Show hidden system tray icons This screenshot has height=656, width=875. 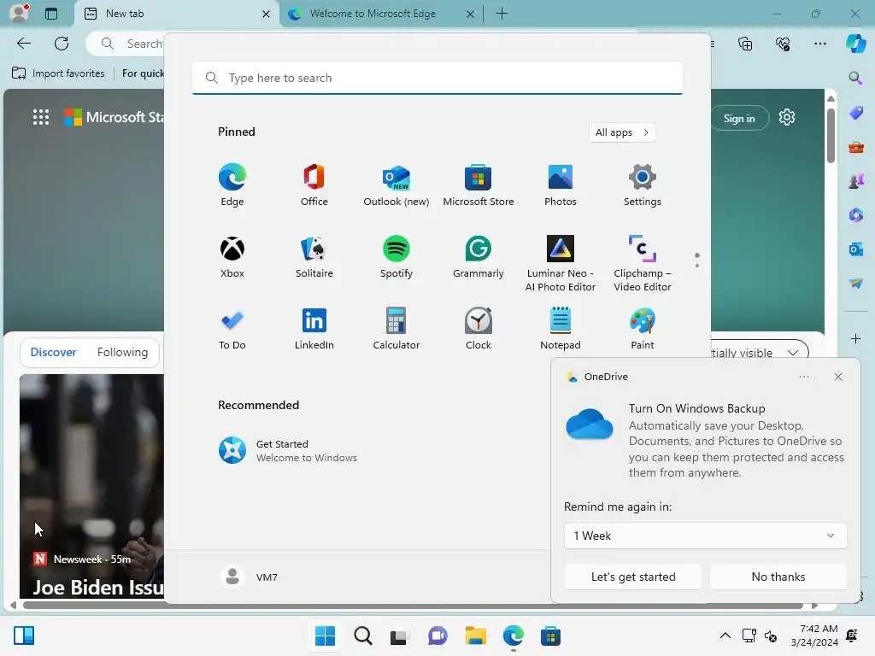tap(725, 635)
